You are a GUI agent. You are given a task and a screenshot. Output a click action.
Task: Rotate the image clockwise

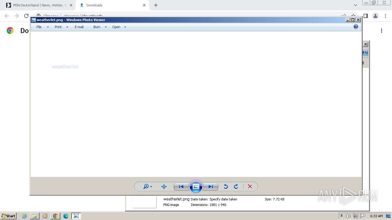pos(236,186)
